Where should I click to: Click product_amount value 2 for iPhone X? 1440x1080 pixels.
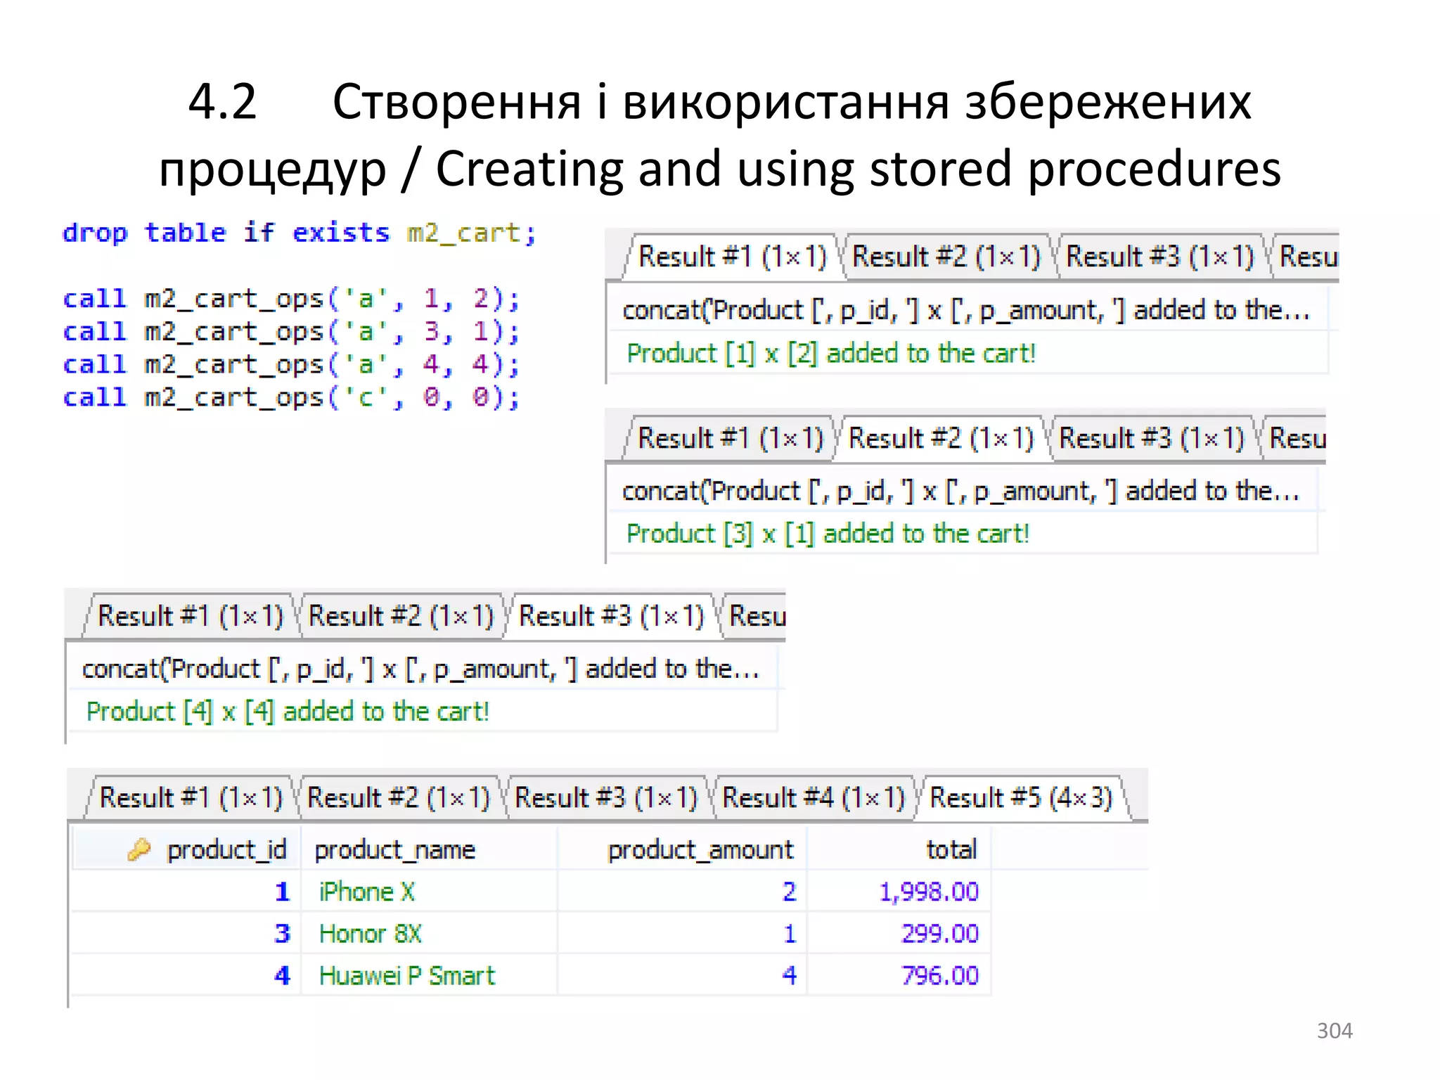point(789,892)
